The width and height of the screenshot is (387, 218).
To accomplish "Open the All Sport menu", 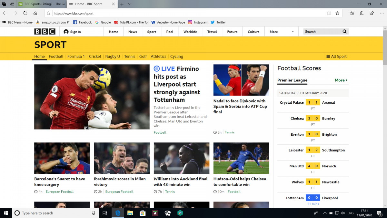I will 336,56.
